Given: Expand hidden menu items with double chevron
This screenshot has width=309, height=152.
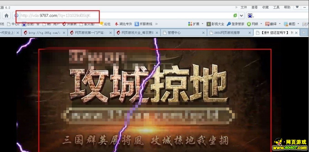Looking at the screenshot, I should [236, 7].
